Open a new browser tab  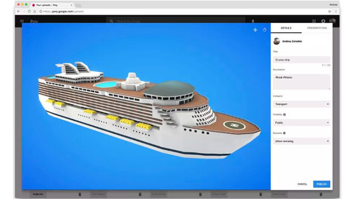pos(78,5)
